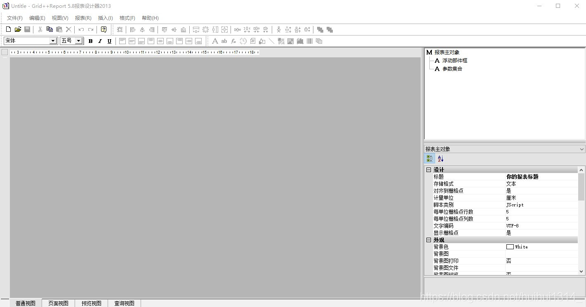Align selected controls to top edges
Screen dimensions: 586x307
point(165,30)
